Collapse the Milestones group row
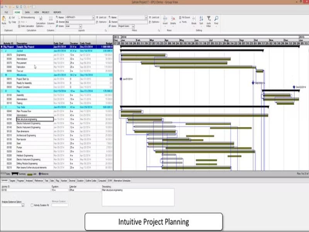This screenshot has width=309, height=232. coord(2,75)
